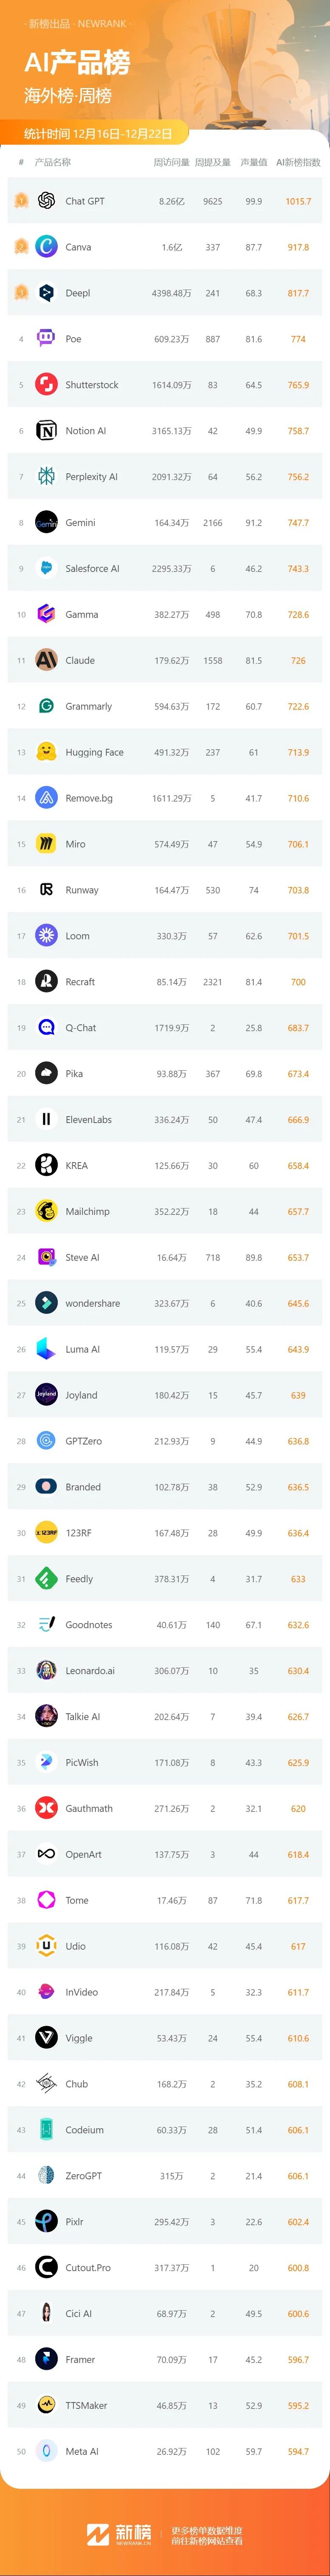The height and width of the screenshot is (2576, 330).
Task: Click the Mailchimp monkey icon
Action: (46, 1211)
